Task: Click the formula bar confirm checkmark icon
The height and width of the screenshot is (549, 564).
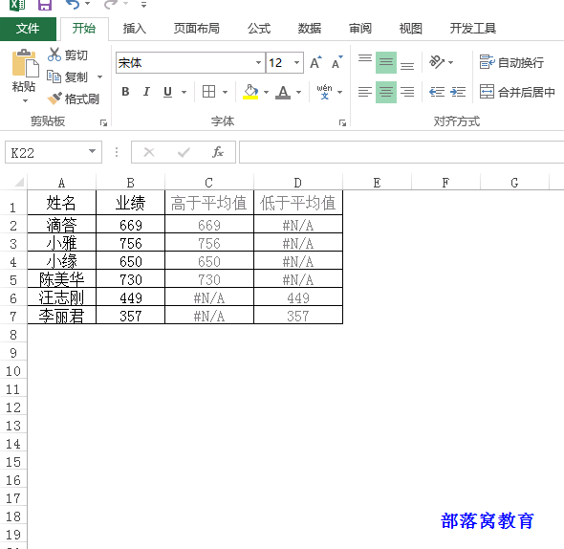Action: click(x=184, y=152)
